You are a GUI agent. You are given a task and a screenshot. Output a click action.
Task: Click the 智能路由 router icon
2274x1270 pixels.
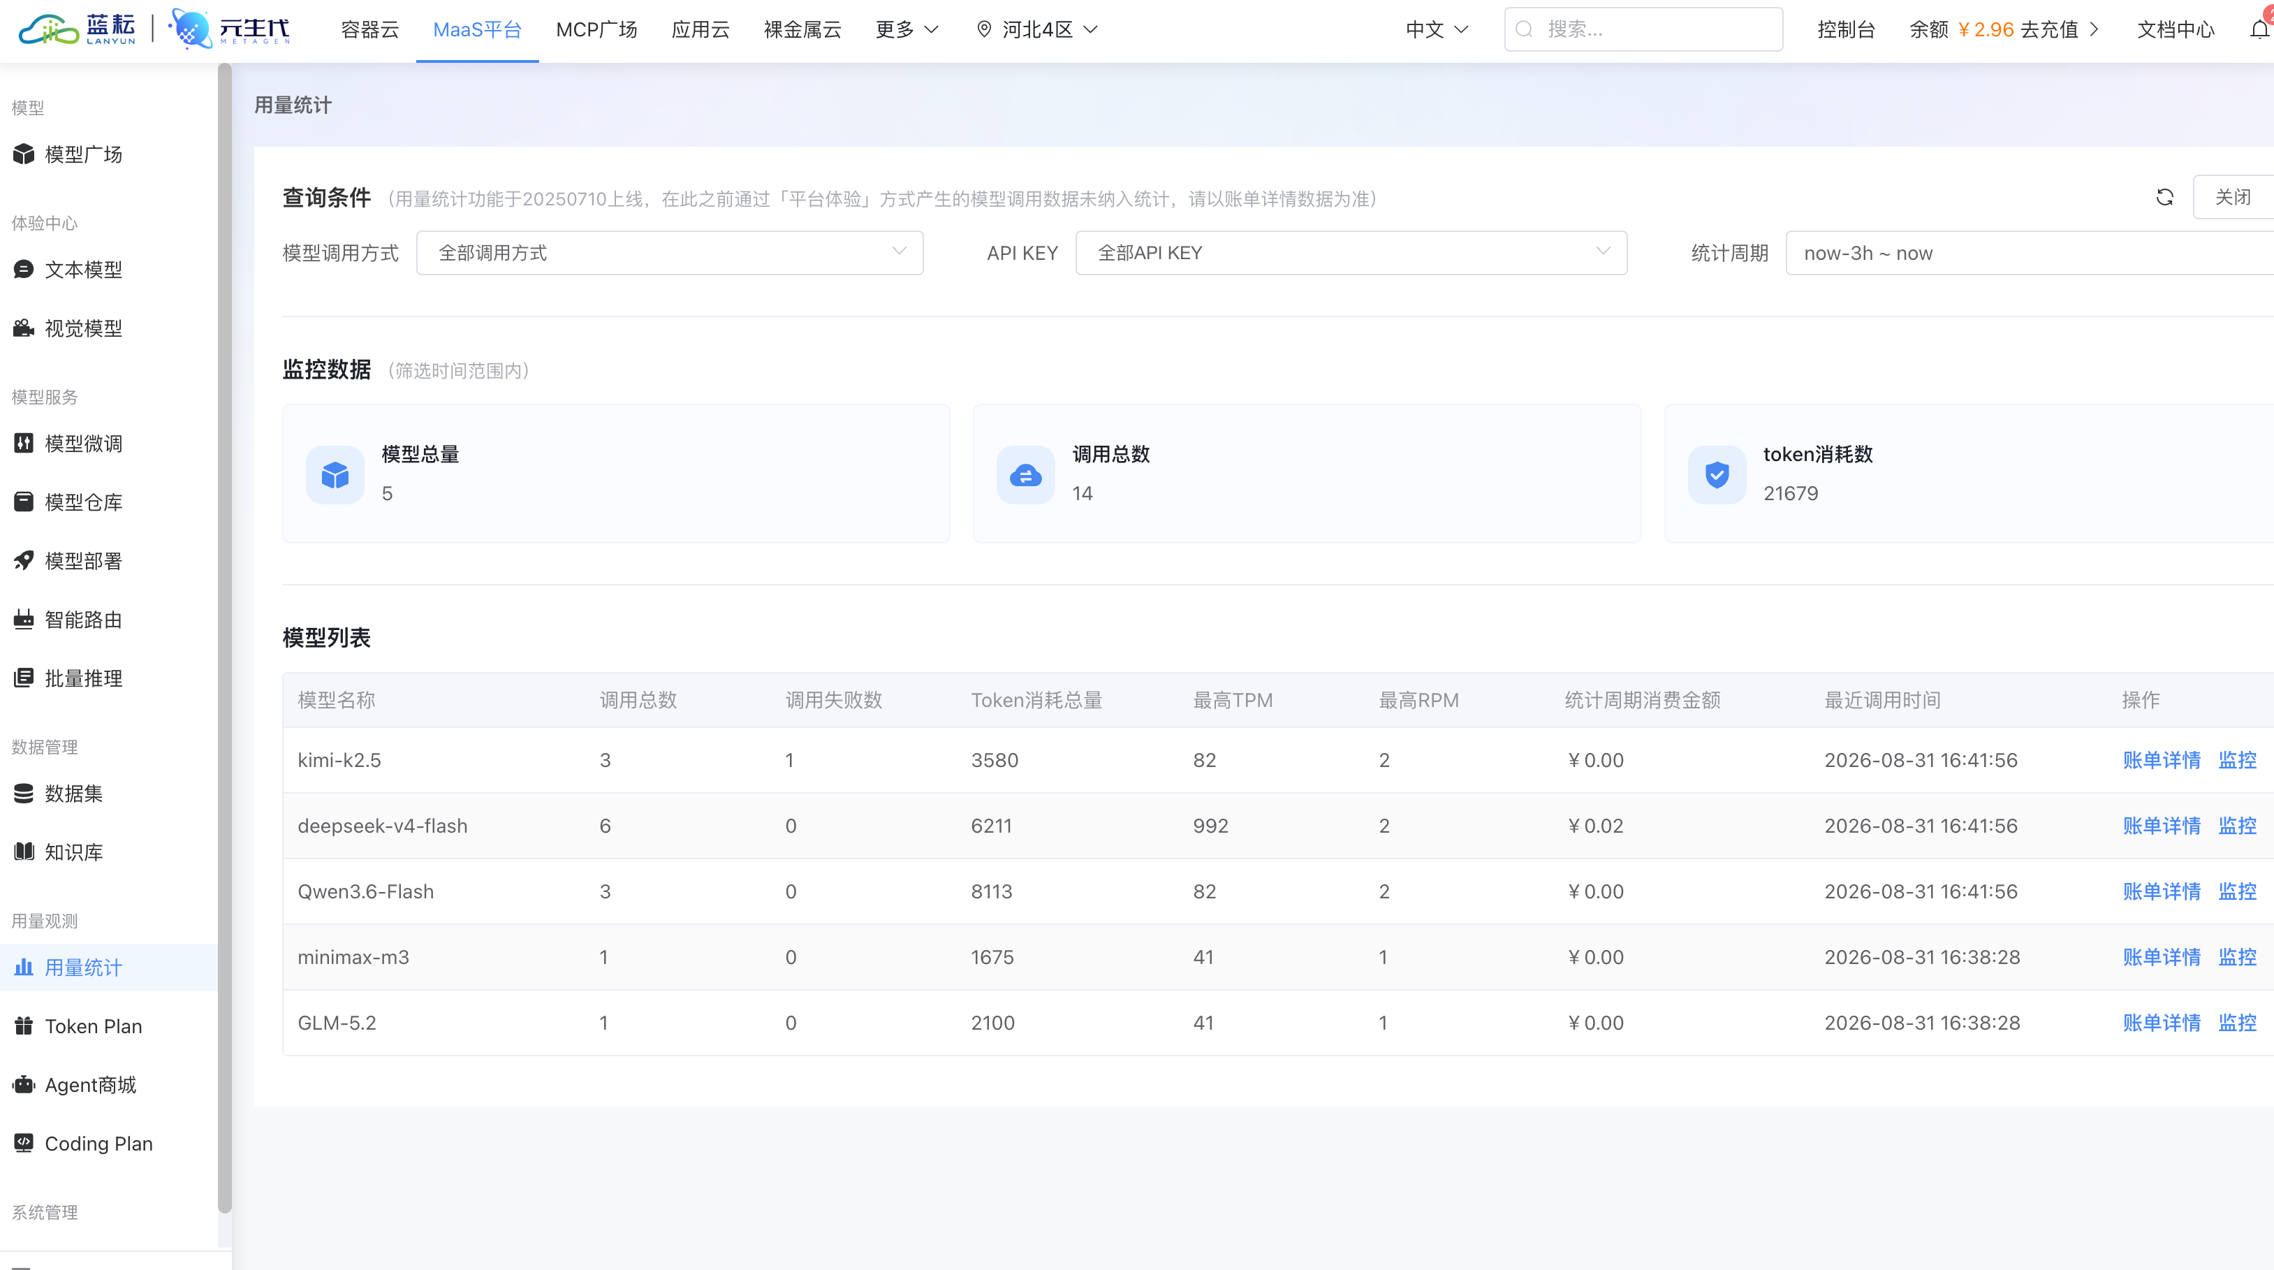point(24,620)
